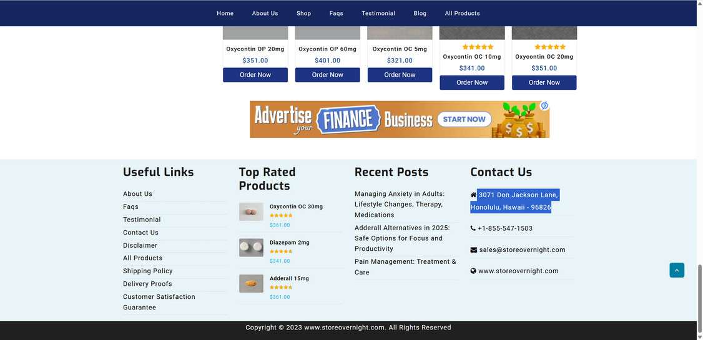This screenshot has height=340, width=703.
Task: Open the Diazepam 2mg top rated link
Action: tap(289, 243)
